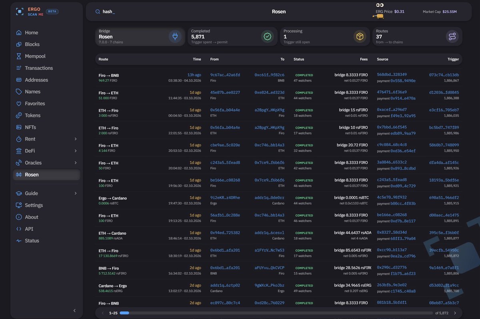Click the BNB → Firo route row

(x=278, y=271)
